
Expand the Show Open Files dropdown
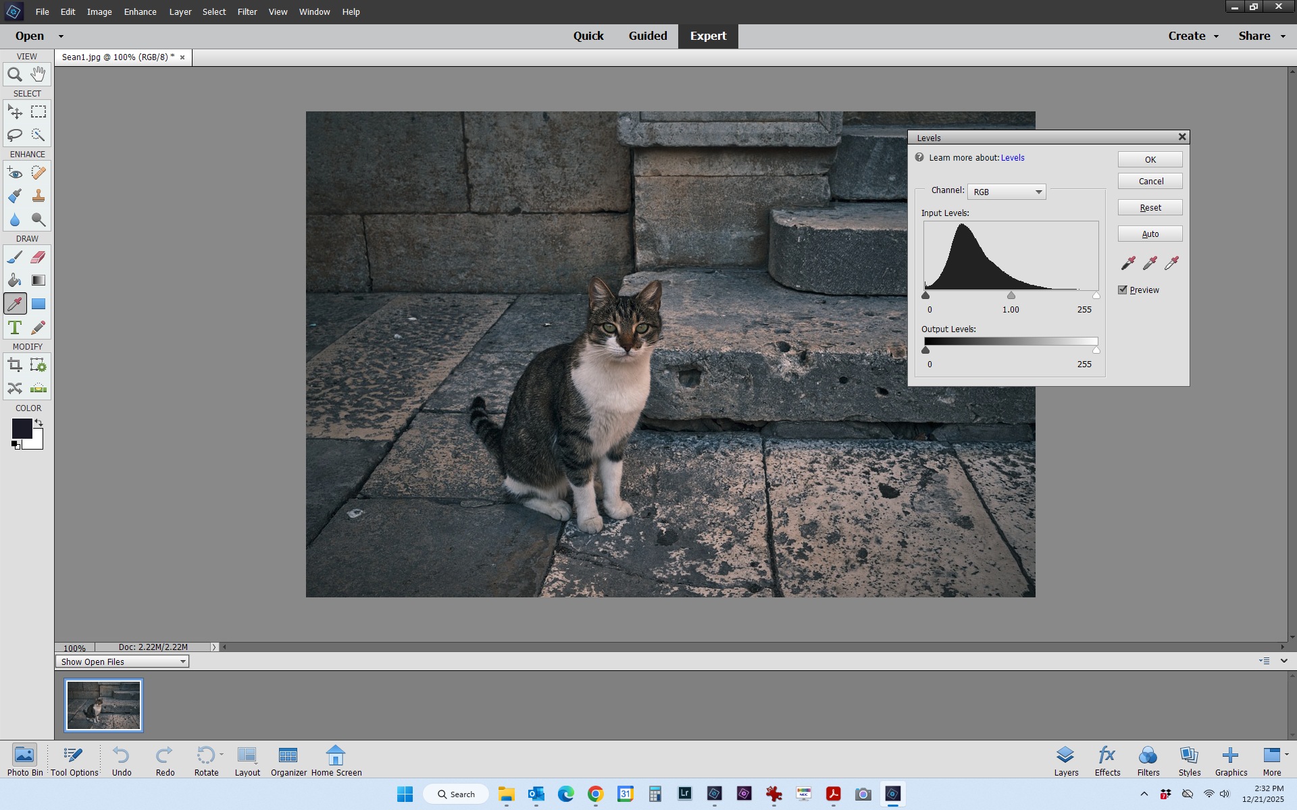[122, 662]
